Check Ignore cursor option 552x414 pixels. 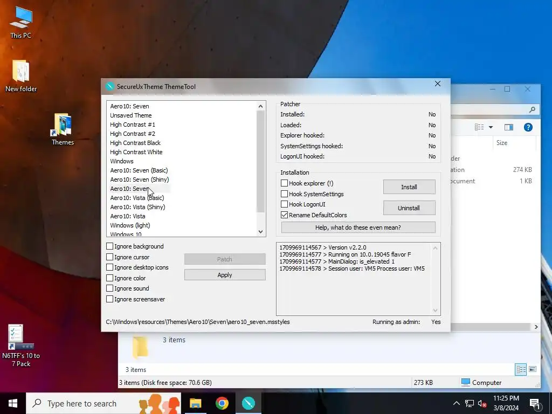pos(110,257)
